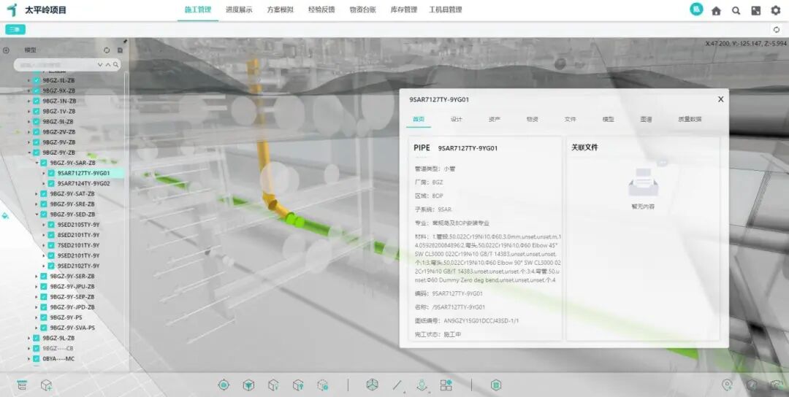Image resolution: width=789 pixels, height=397 pixels.
Task: Select the measure line tool in bottom toolbar
Action: (x=397, y=385)
